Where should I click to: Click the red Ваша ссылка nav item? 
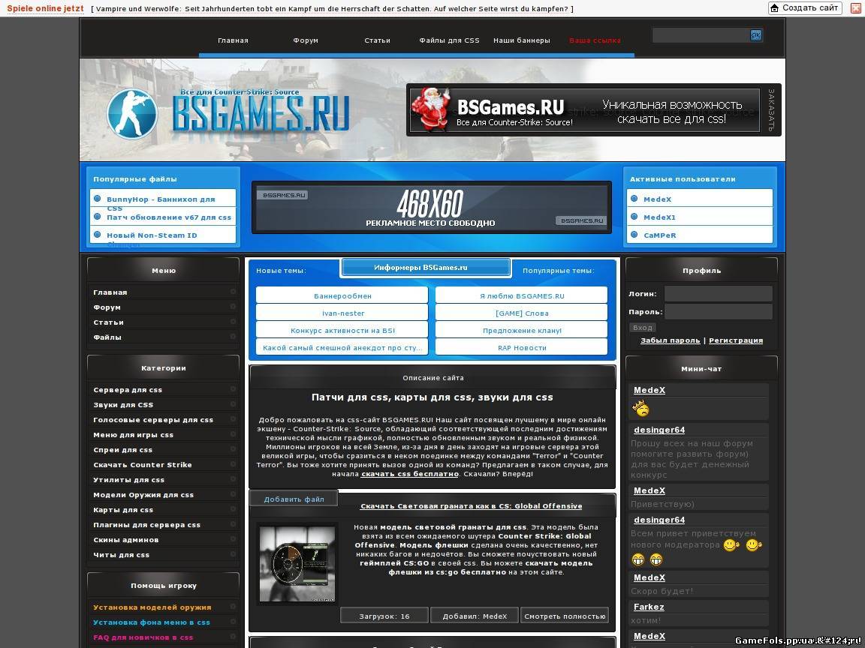595,40
